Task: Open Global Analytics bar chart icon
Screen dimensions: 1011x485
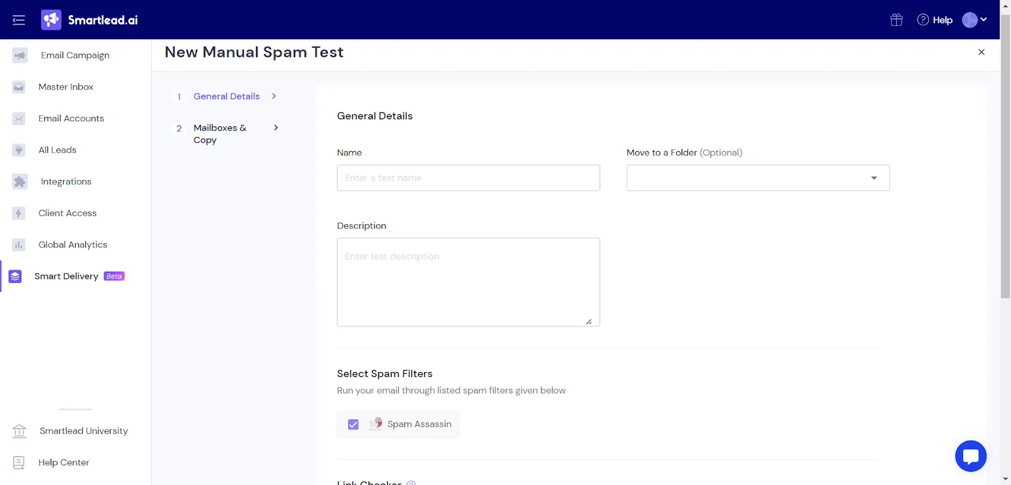Action: (x=19, y=245)
